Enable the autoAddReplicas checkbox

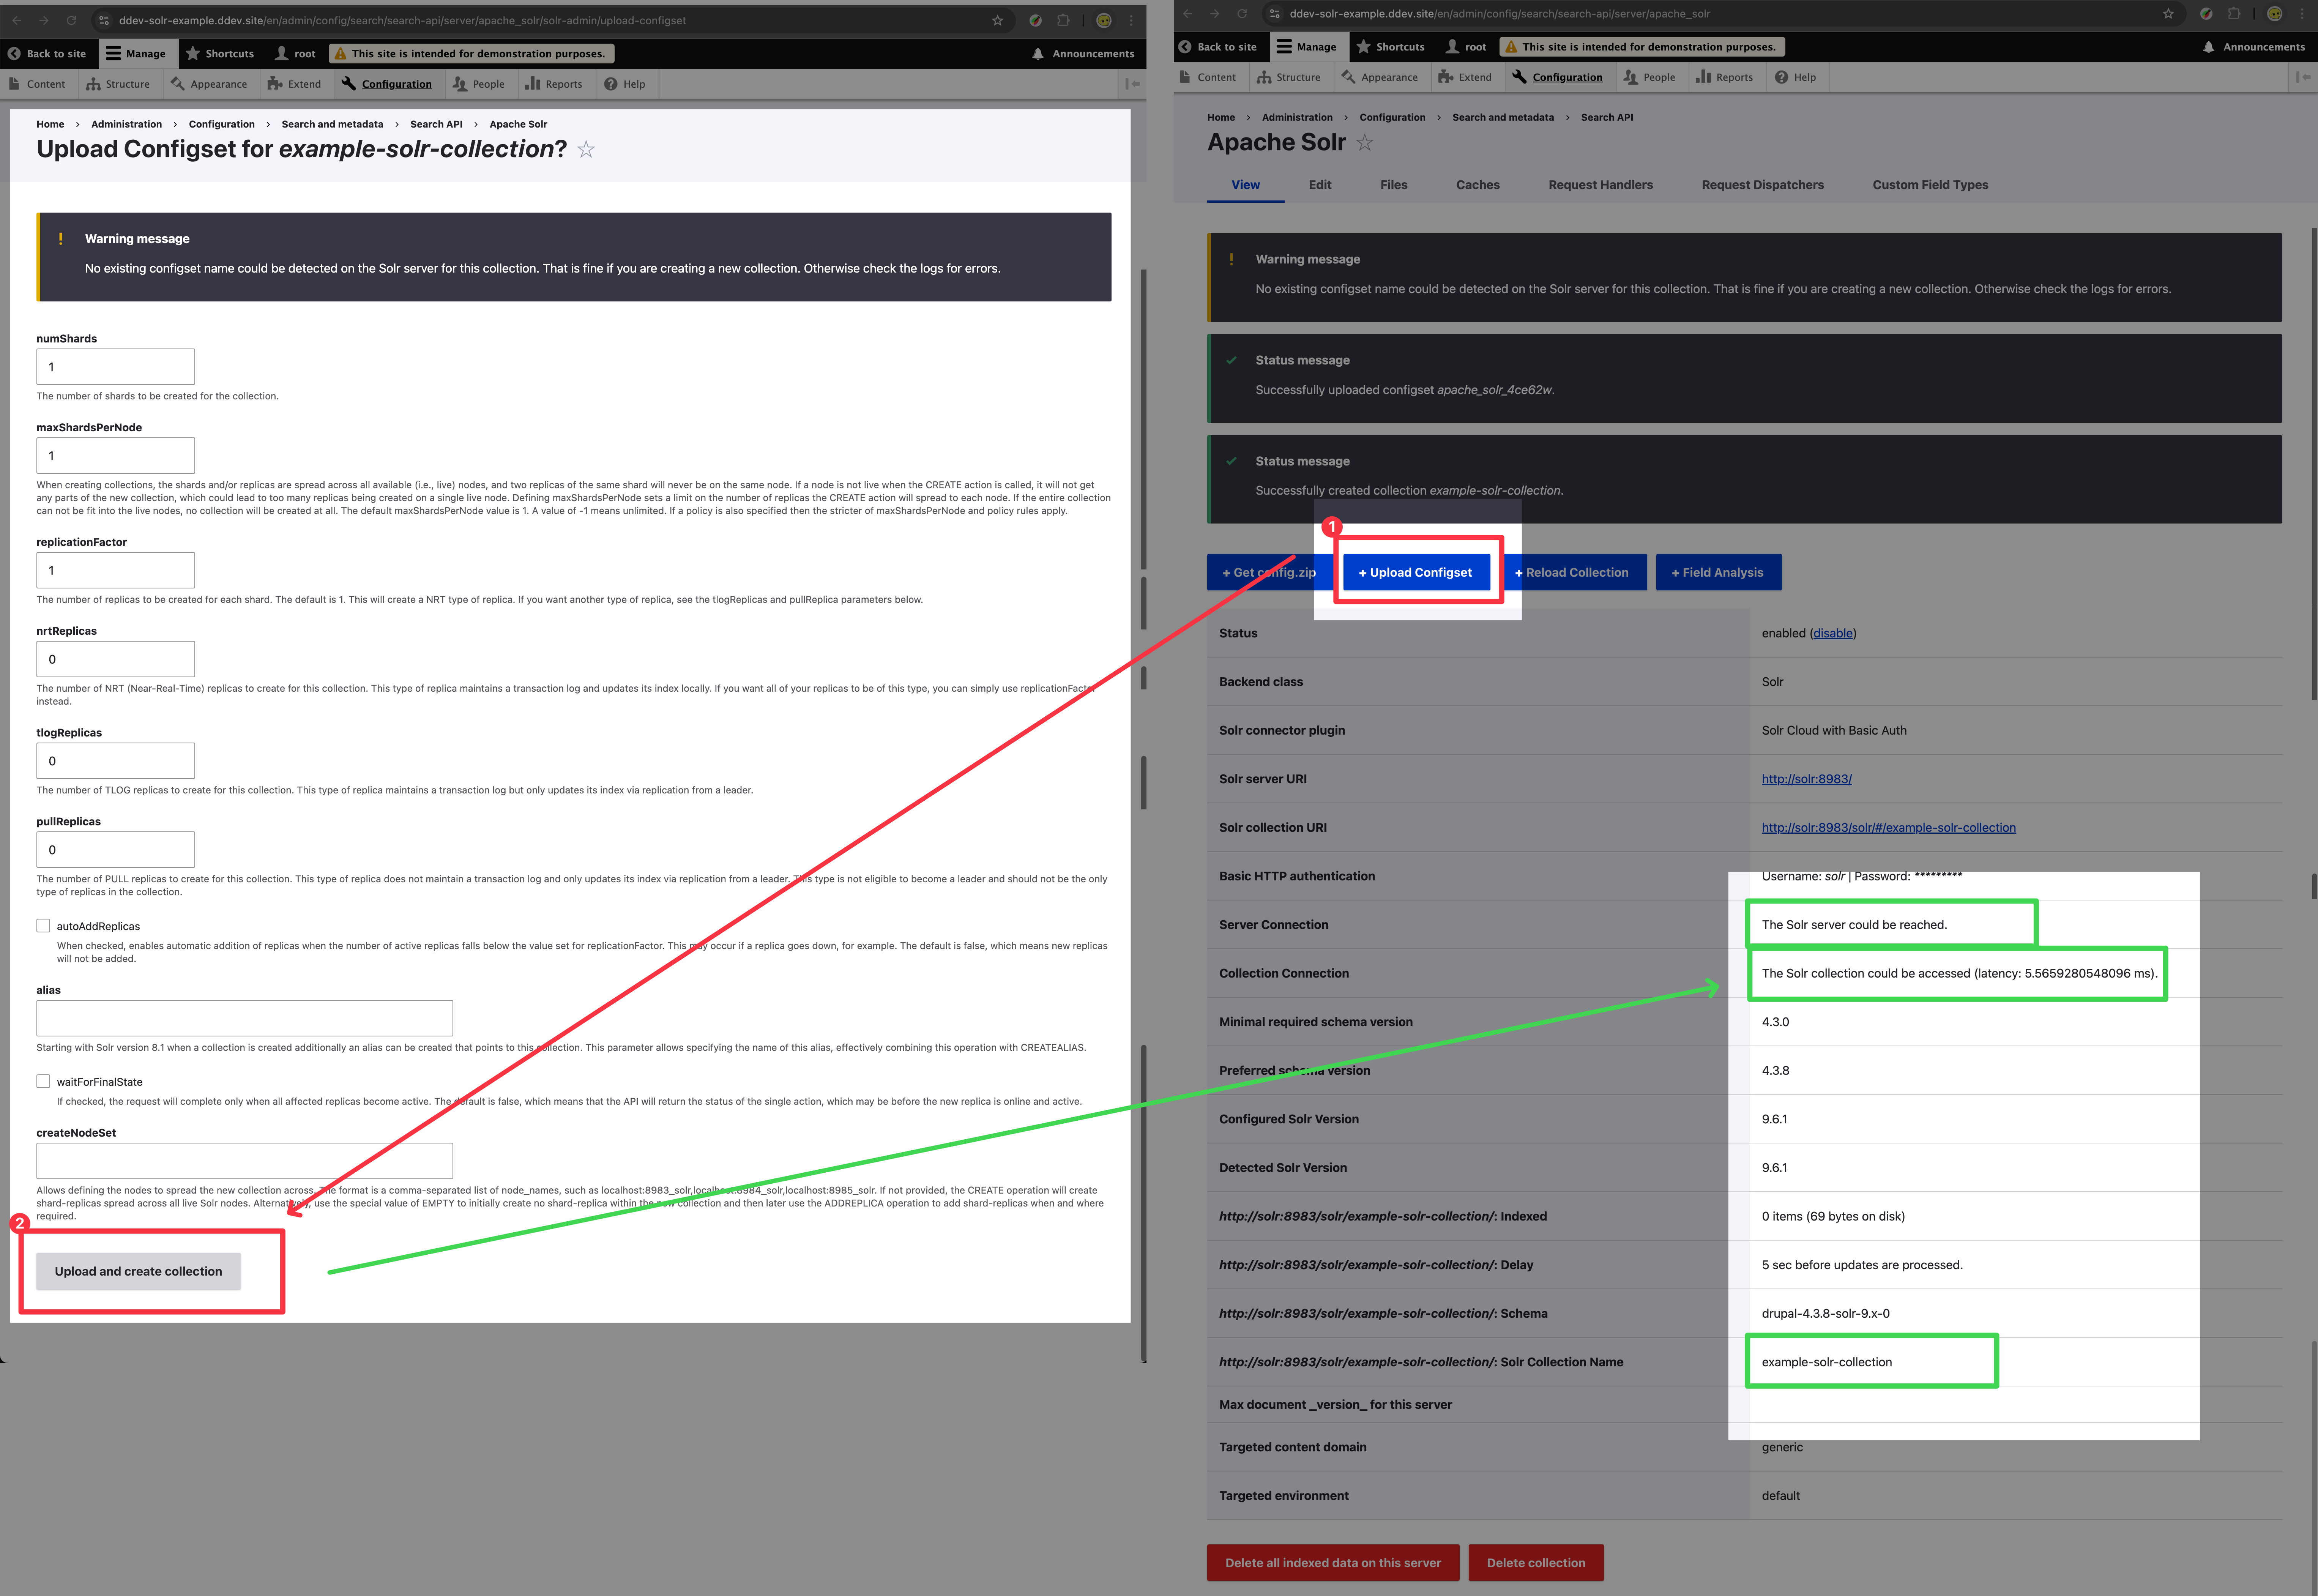tap(43, 926)
